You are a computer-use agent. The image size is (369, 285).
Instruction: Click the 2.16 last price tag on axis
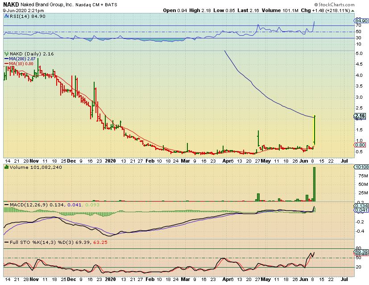[x=360, y=116]
